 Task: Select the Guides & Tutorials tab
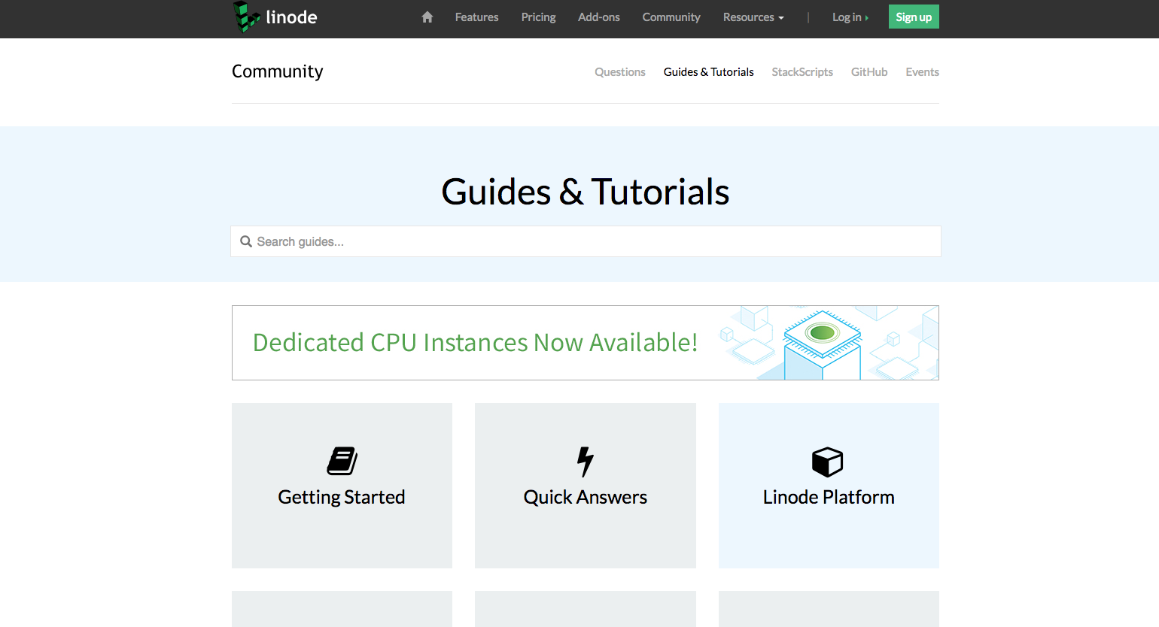coord(708,72)
